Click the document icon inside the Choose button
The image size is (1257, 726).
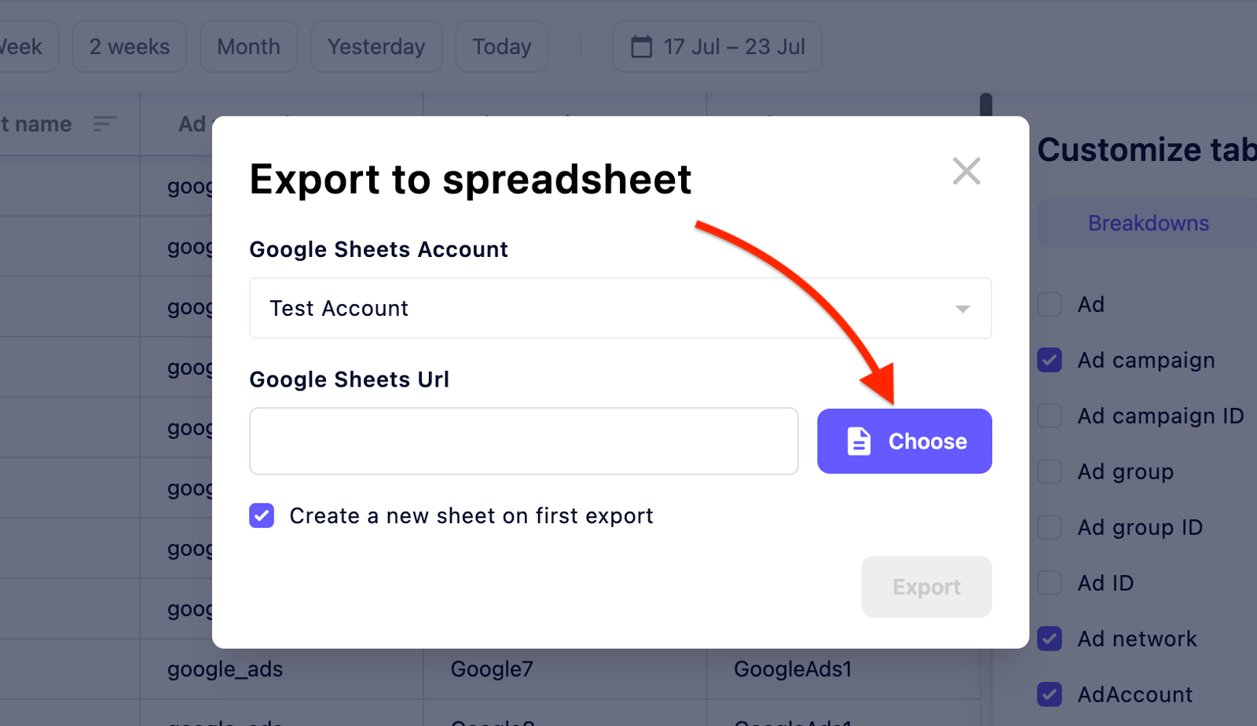859,441
